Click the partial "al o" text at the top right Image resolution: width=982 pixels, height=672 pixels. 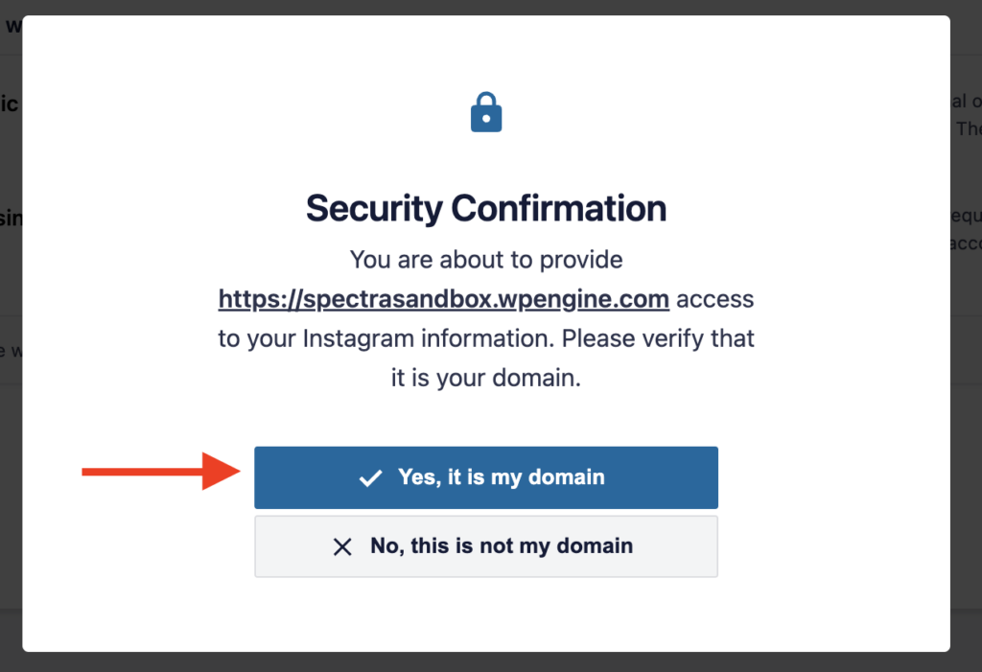tap(967, 101)
